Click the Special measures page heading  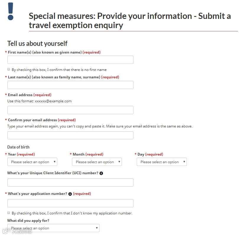130,20
